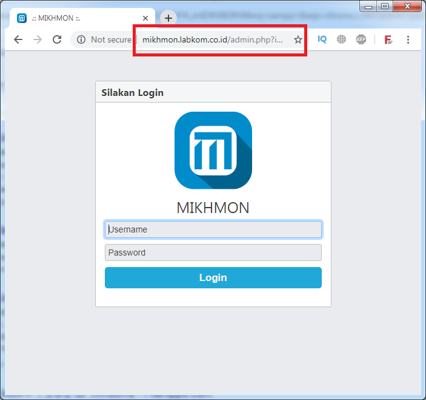Viewport: 426px width, 400px height.
Task: Select the MIKHMON tab
Action: tap(82, 18)
